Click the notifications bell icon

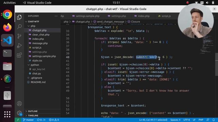click(214, 120)
